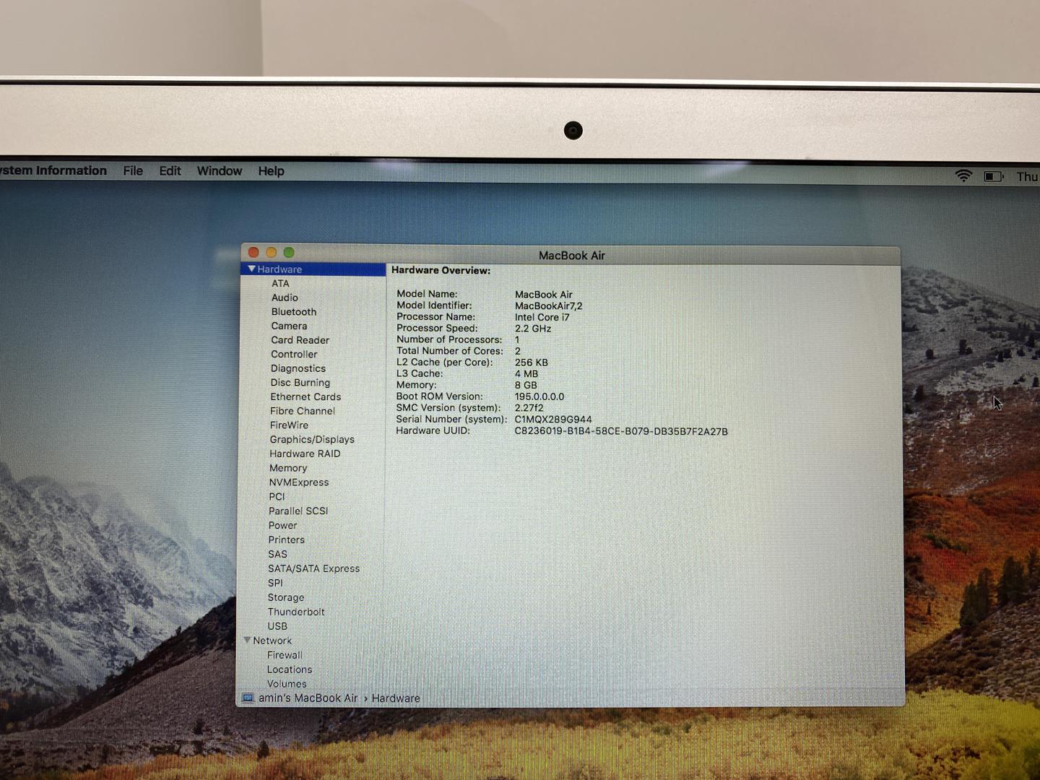Click the Hardware Overview heading
This screenshot has width=1040, height=780.
click(x=441, y=270)
